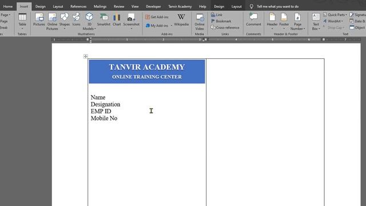Open the first Layout tab

pyautogui.click(x=58, y=6)
